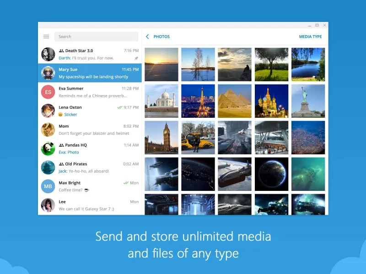The image size is (366, 274).
Task: Click the Death Star 3.0 avatar
Action: coord(48,54)
